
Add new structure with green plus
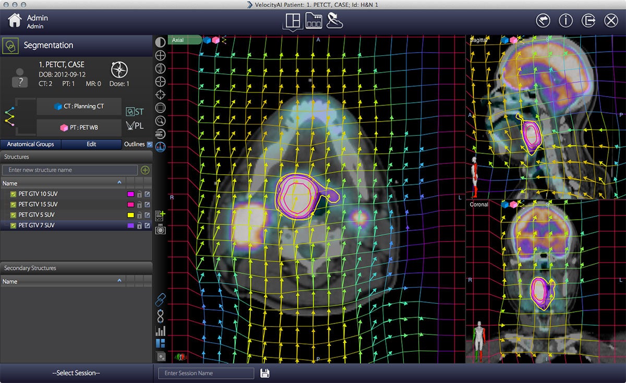point(145,170)
